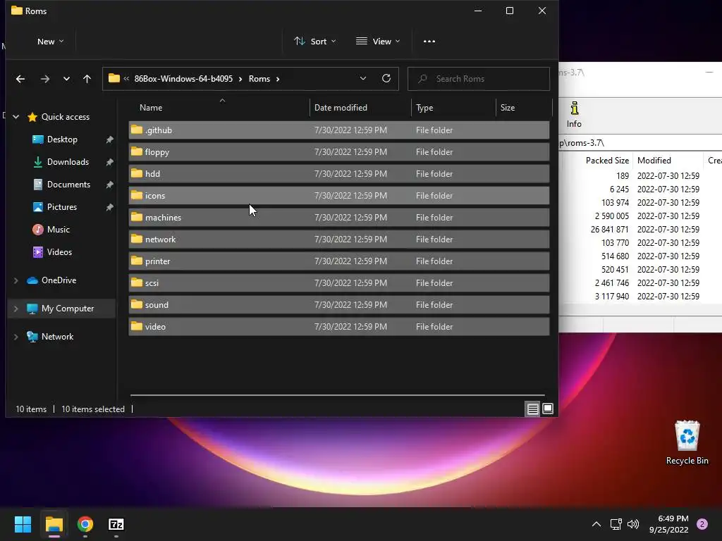Sort by Date modified column

pyautogui.click(x=341, y=108)
